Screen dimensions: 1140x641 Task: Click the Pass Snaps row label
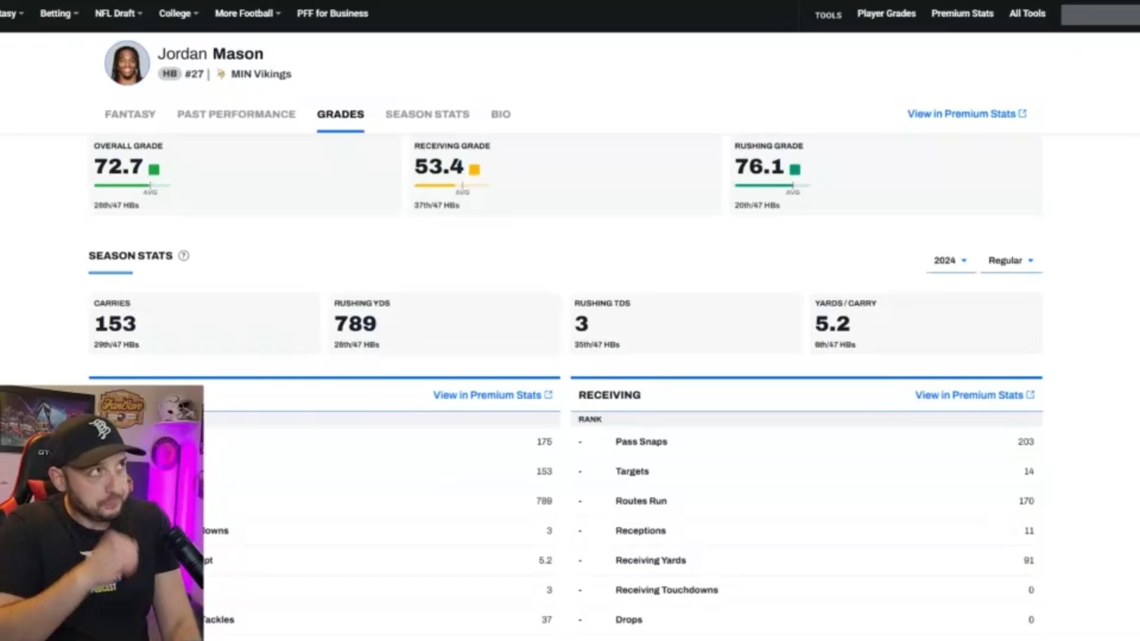coord(641,442)
